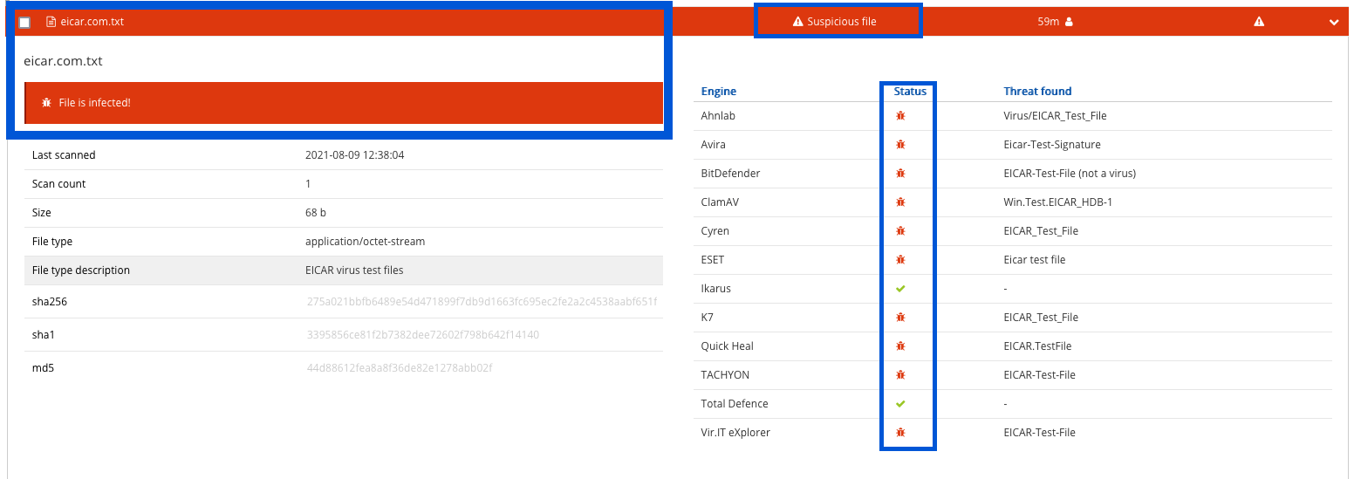The image size is (1354, 479).
Task: Select the md5 hash value
Action: [400, 368]
